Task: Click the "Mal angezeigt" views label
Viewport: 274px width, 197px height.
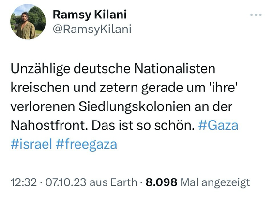Action: click(215, 182)
